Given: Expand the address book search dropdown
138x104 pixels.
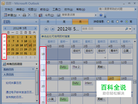Looking at the screenshot, I should 96,15.
